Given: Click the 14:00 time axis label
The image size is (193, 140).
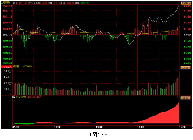Looking at the screenshot, I should [141, 127].
